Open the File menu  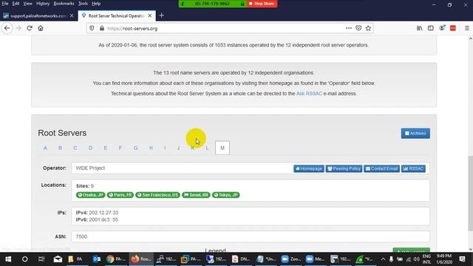5,4
